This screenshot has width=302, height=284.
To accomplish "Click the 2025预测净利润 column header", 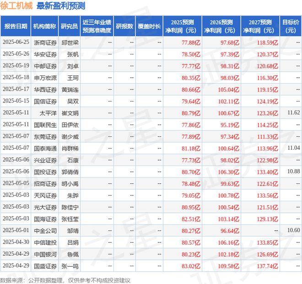I will [x=183, y=26].
